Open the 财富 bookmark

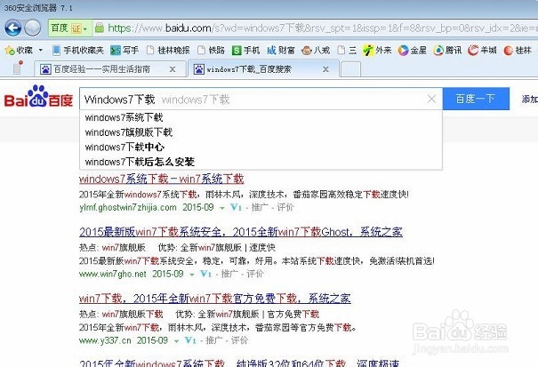pos(281,51)
